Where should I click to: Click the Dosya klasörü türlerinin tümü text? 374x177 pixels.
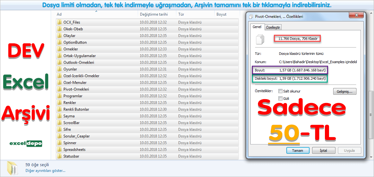[x=301, y=54]
